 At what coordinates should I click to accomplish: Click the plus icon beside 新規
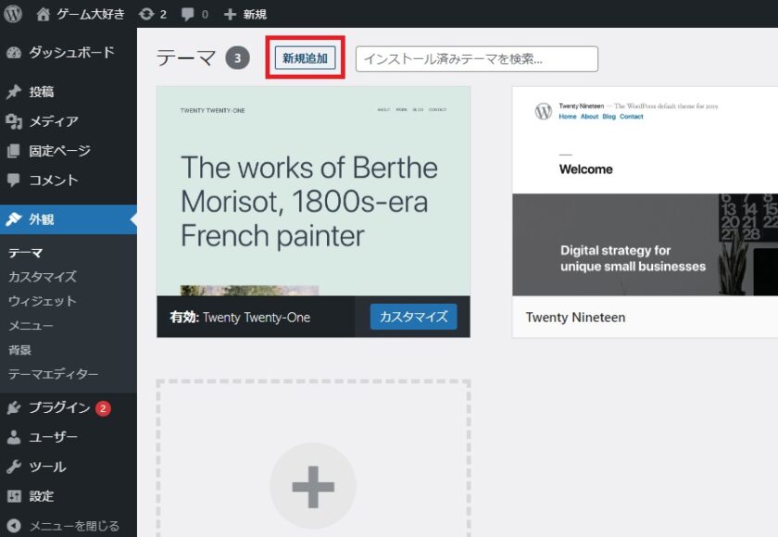tap(230, 15)
